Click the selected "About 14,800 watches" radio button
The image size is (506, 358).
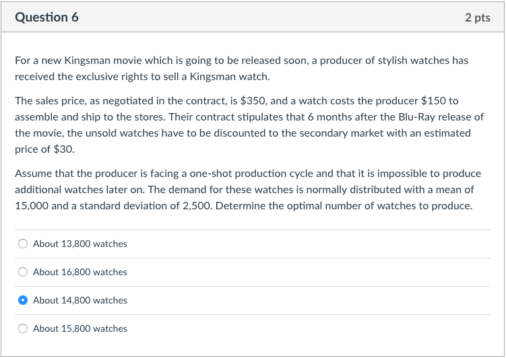point(23,300)
